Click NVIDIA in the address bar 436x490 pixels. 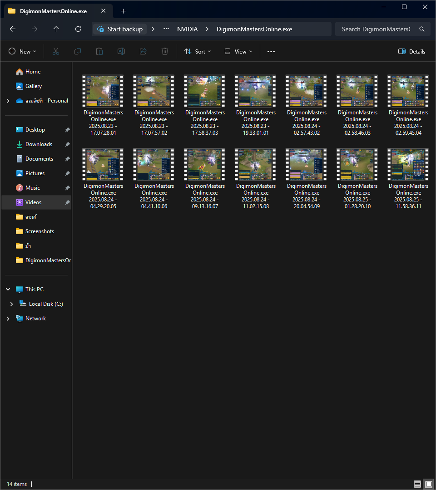[x=188, y=29]
